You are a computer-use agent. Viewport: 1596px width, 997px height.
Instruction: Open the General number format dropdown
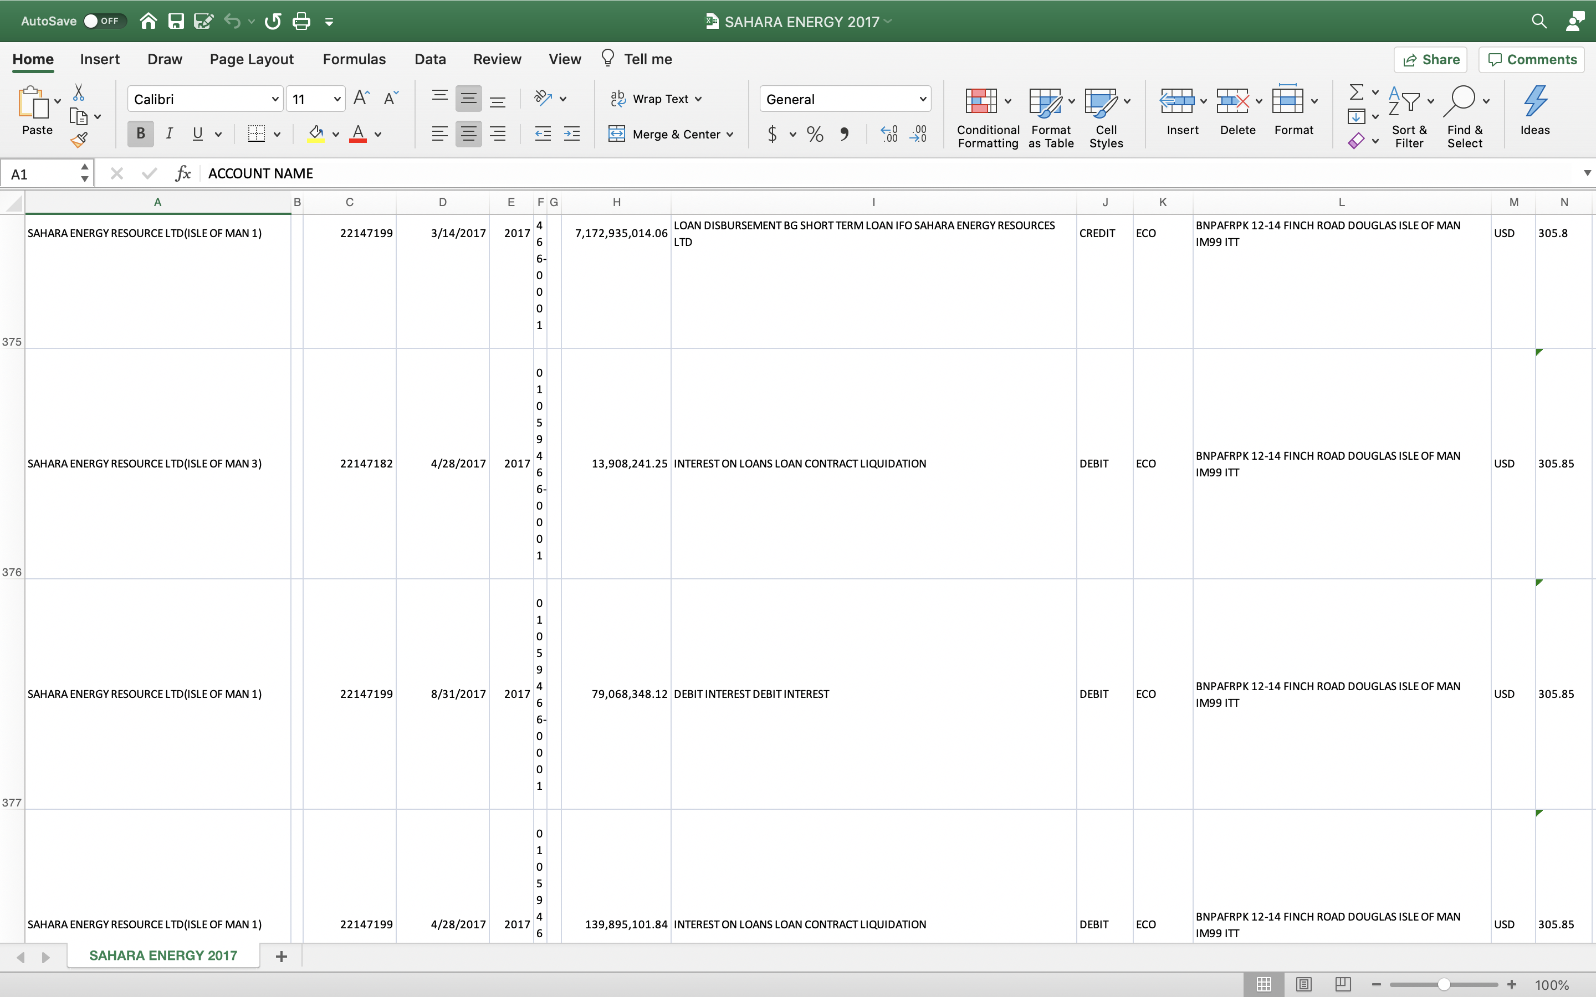click(846, 99)
